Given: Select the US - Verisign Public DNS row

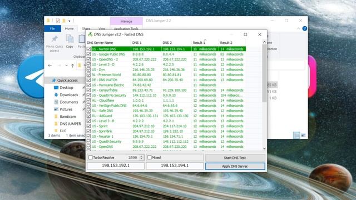Looking at the screenshot, I should [166, 106].
